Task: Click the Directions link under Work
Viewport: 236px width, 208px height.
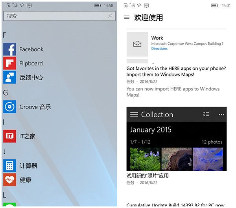Action: point(159,49)
